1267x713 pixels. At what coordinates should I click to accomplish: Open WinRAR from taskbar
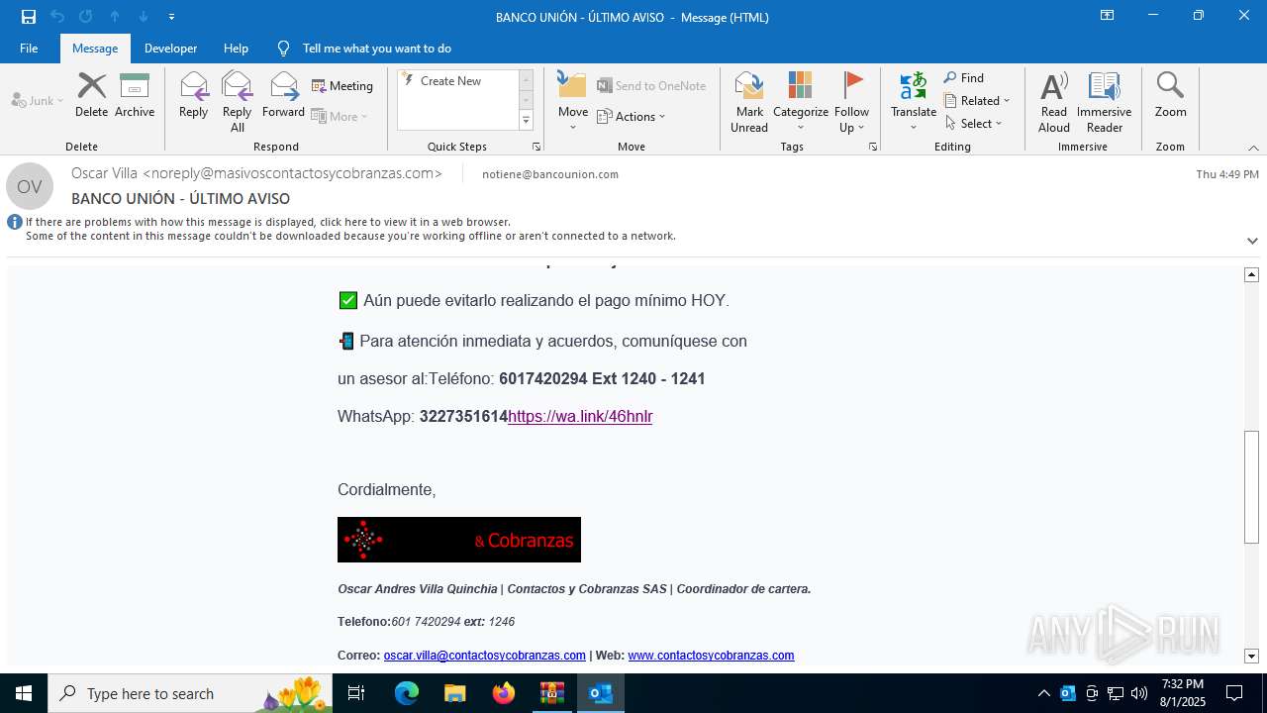pyautogui.click(x=551, y=693)
